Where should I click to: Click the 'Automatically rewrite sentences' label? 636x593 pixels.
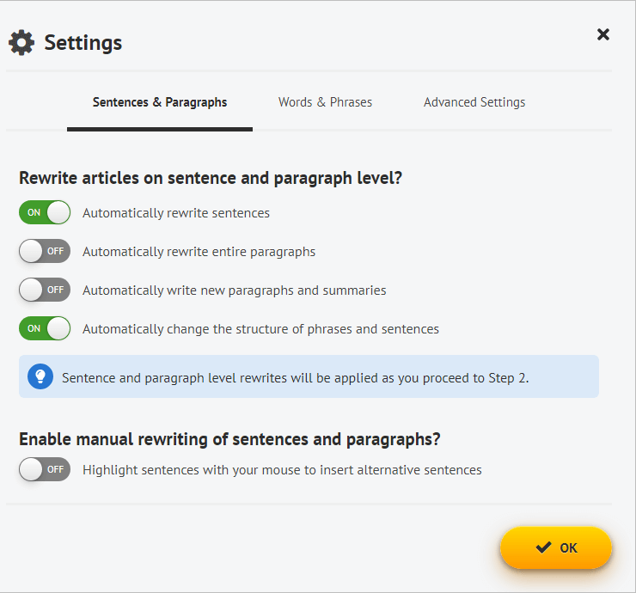[176, 213]
